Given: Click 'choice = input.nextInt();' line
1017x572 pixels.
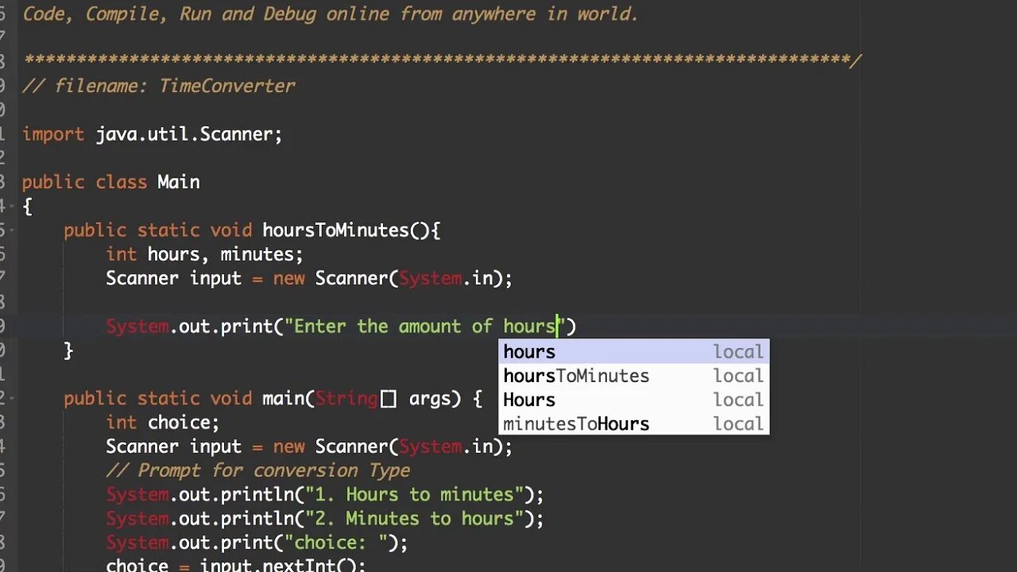Looking at the screenshot, I should [235, 565].
